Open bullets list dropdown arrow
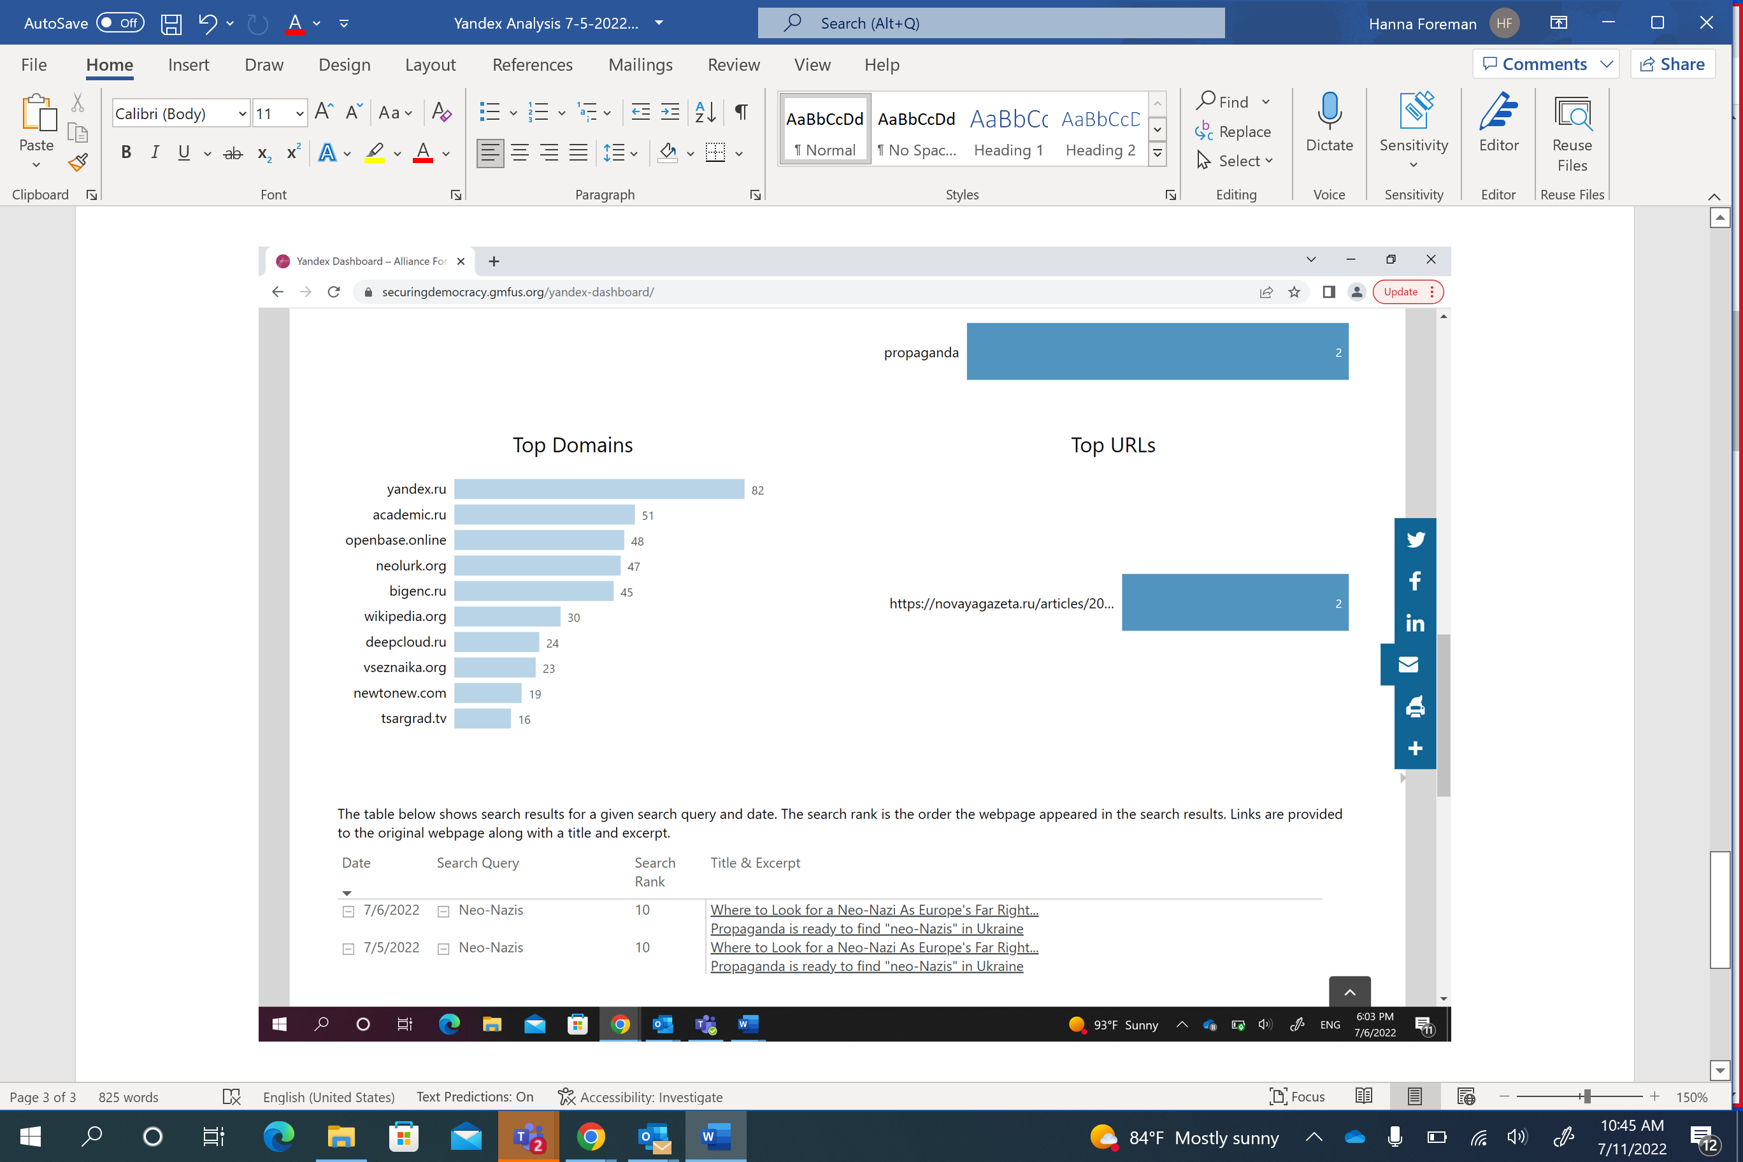The width and height of the screenshot is (1743, 1162). click(513, 113)
